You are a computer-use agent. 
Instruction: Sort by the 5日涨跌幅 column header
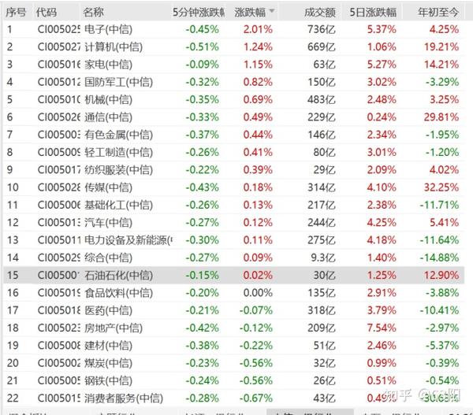point(373,13)
